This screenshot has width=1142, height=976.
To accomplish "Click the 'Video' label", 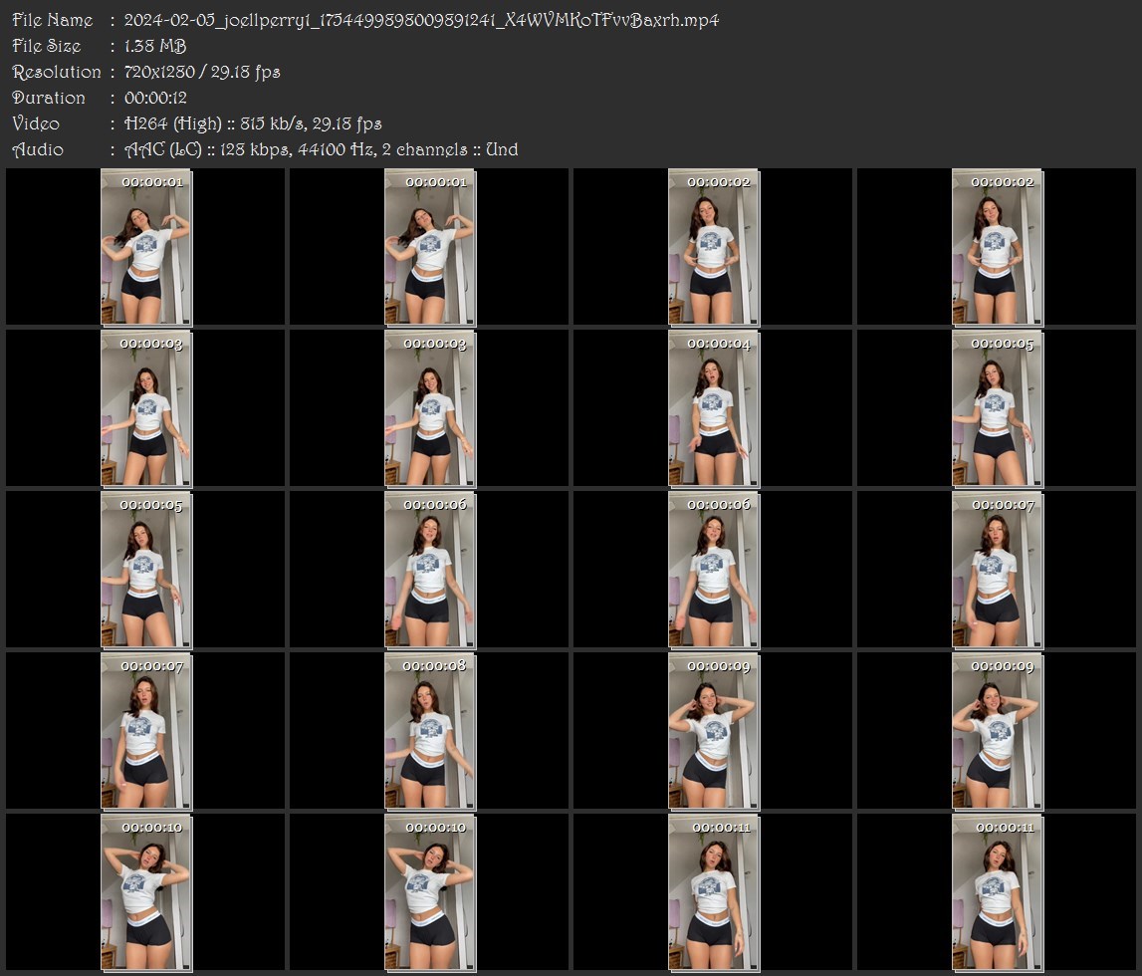I will coord(36,123).
